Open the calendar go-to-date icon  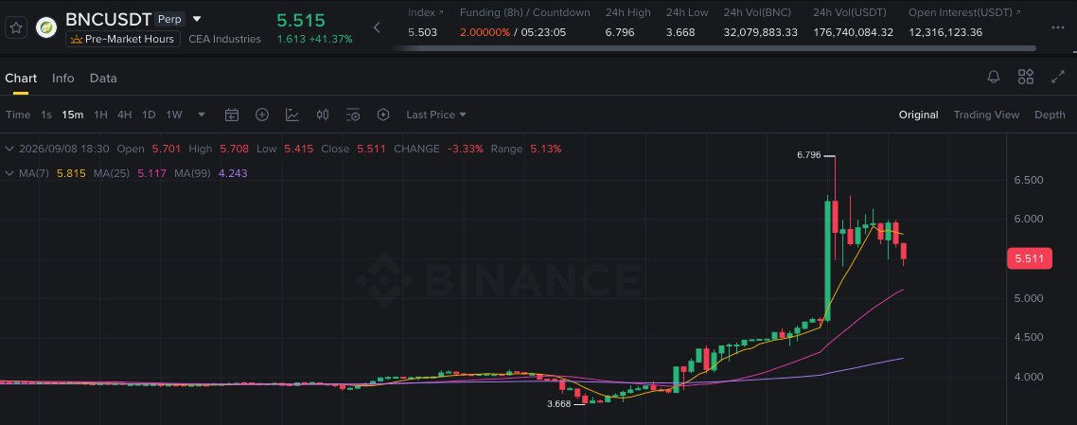[x=232, y=115]
